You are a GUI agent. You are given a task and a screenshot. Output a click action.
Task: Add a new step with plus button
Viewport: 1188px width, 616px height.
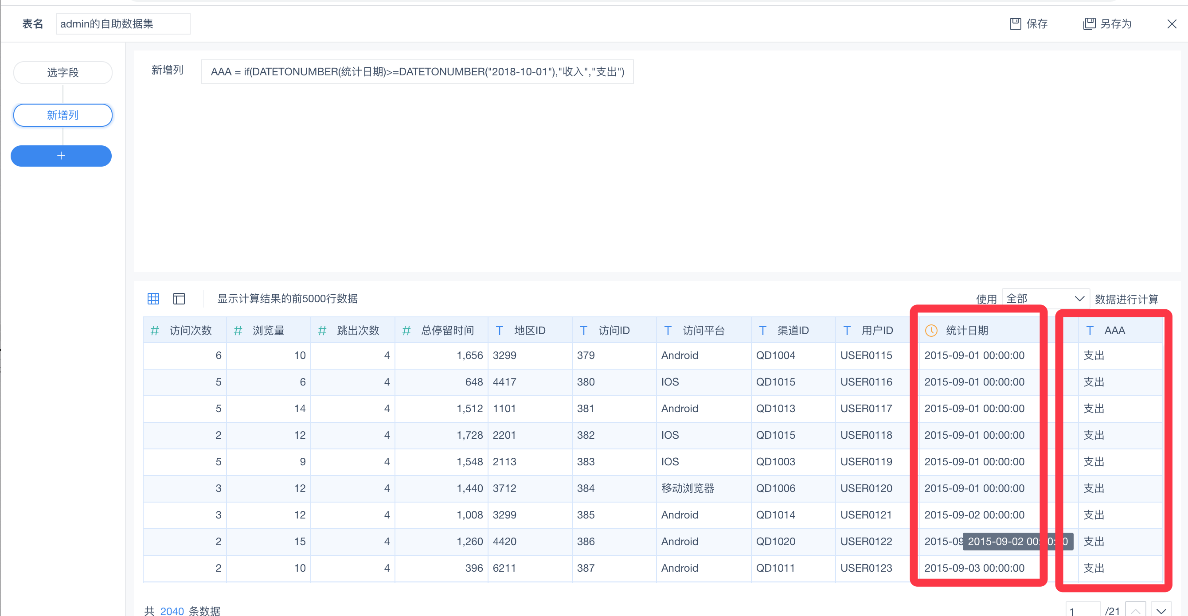pyautogui.click(x=61, y=156)
